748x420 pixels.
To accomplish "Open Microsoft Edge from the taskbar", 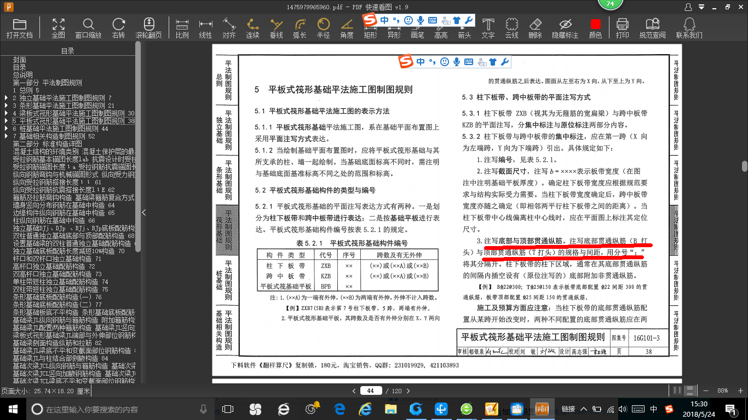I will [x=340, y=409].
